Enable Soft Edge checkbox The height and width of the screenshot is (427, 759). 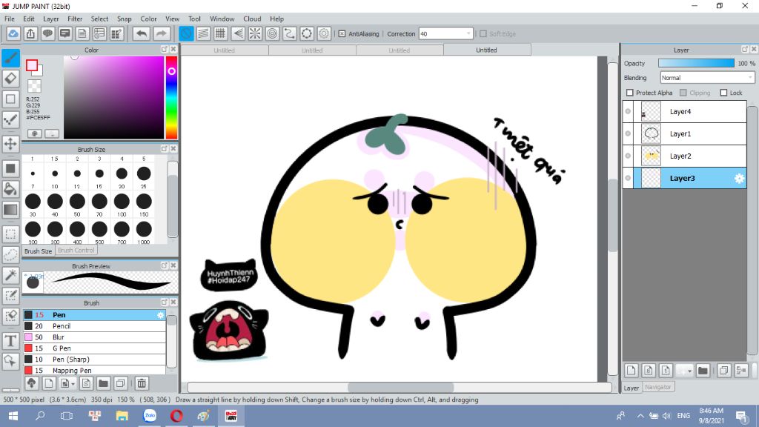pyautogui.click(x=483, y=34)
